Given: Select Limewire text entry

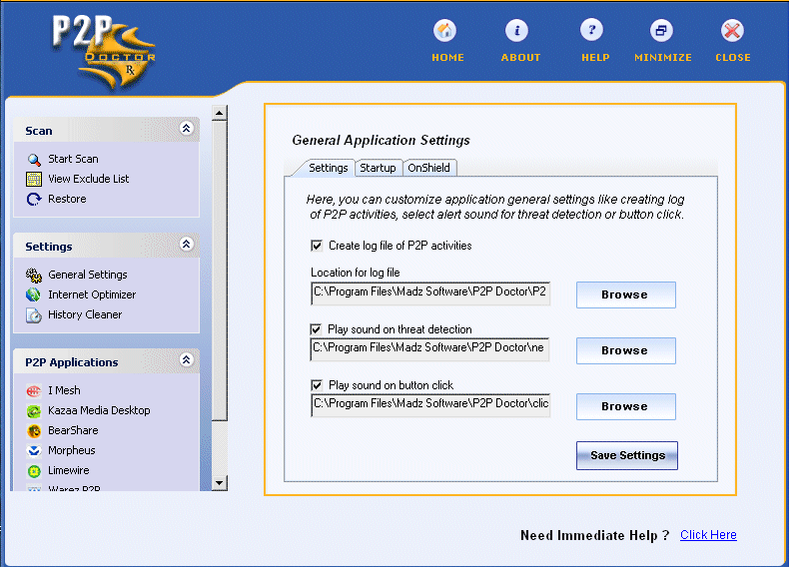Looking at the screenshot, I should point(69,470).
